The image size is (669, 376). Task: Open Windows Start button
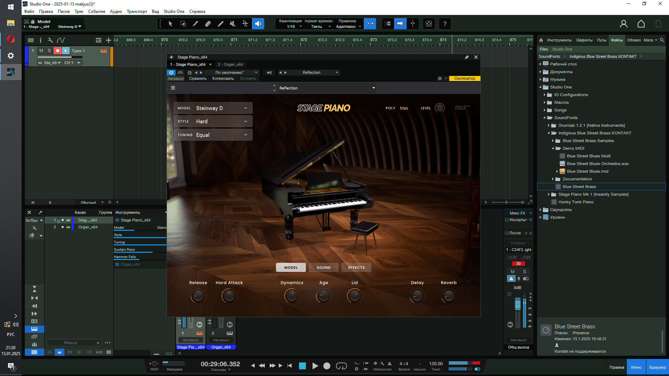[x=10, y=7]
